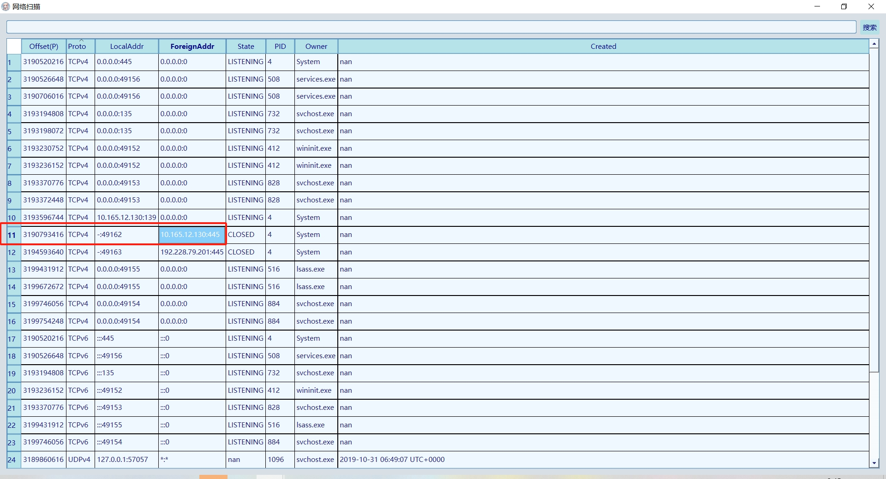Click the Owner column header
This screenshot has height=479, width=886.
pyautogui.click(x=316, y=46)
